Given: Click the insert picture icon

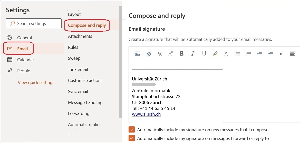Looking at the screenshot, I should click(138, 54).
